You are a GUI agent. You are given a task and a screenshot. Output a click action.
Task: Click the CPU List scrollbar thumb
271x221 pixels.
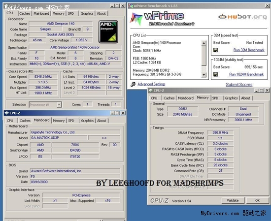point(204,56)
